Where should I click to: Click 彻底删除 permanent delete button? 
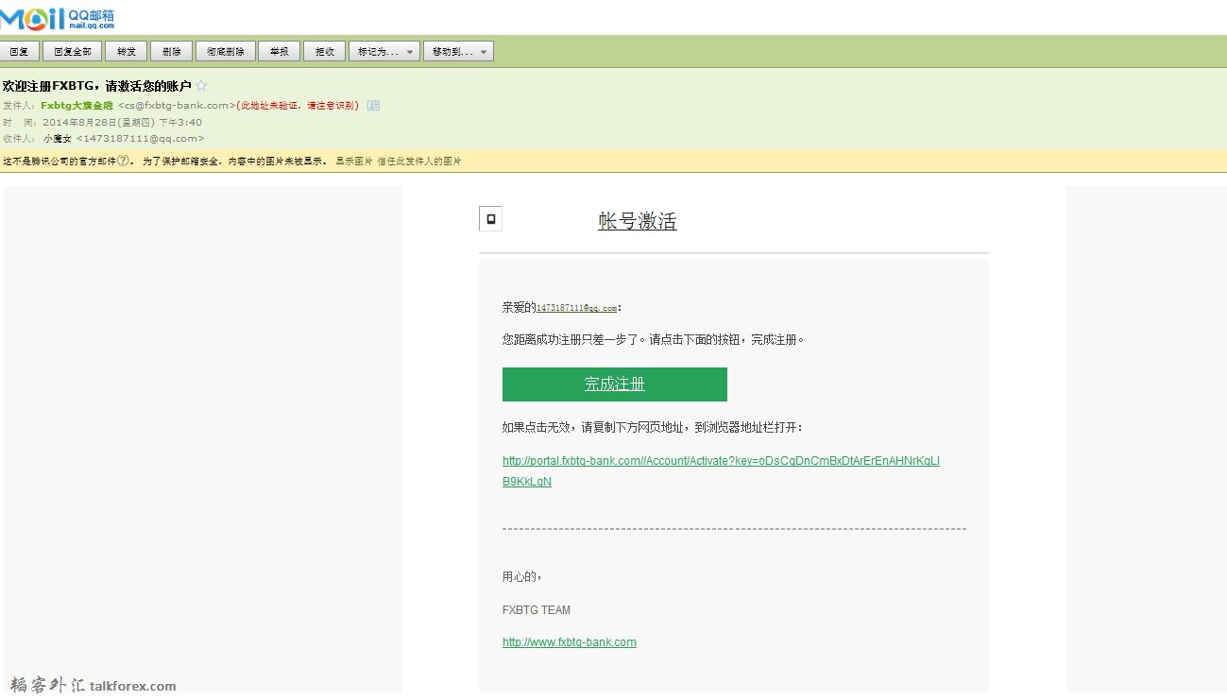point(226,52)
